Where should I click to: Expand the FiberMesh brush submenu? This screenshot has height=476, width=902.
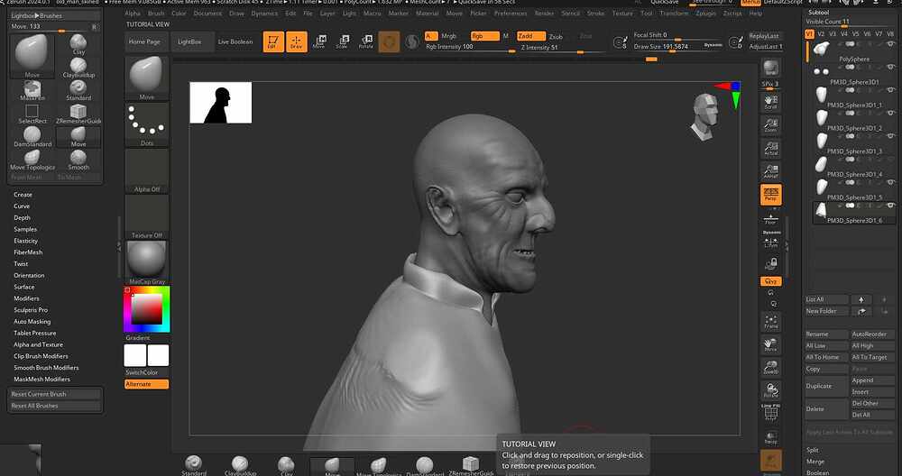[28, 252]
